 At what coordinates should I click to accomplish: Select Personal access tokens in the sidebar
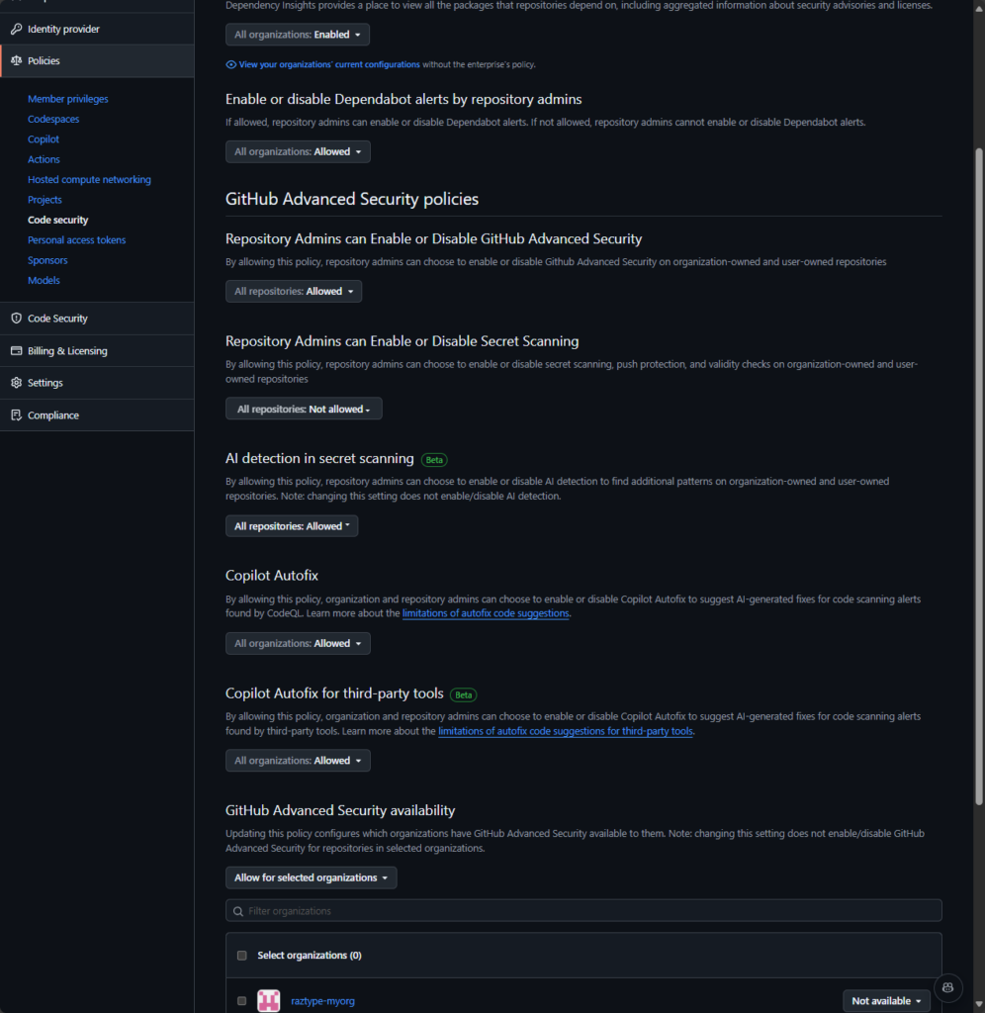click(76, 239)
